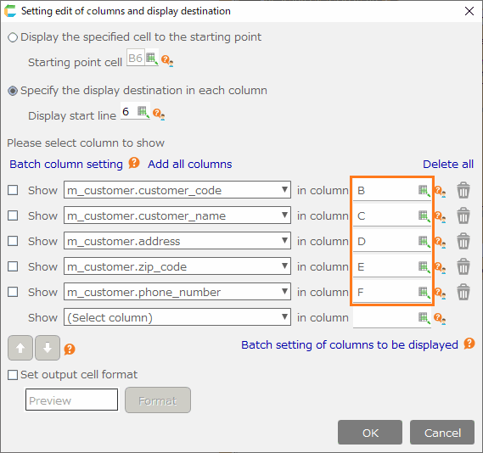Click the Preview text field
Viewport: 483px width, 453px height.
coord(71,400)
